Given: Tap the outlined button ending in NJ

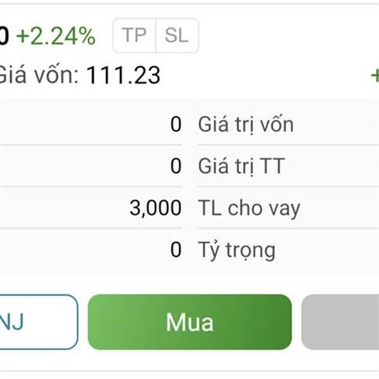Looking at the screenshot, I should coord(37,322).
